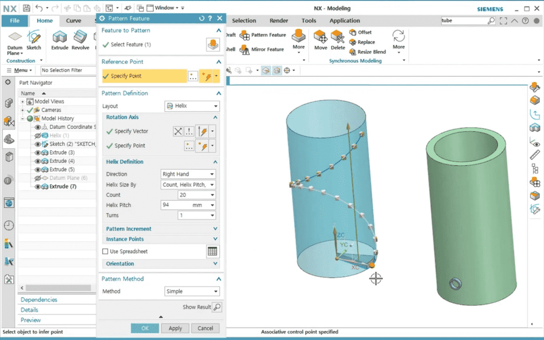Viewport: 544px width, 340px height.
Task: Open Point dialog for Reference Point
Action: pos(193,76)
